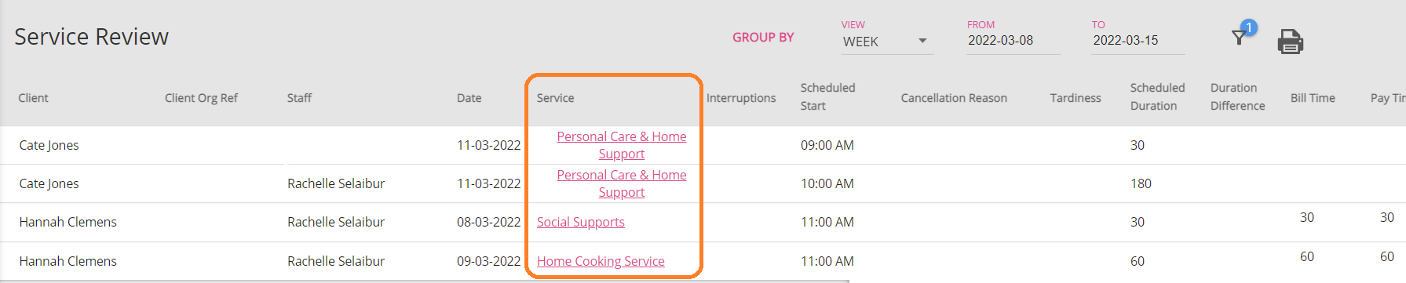Screen dimensions: 1406x283
Task: Sort by Duration Difference column header
Action: click(x=1238, y=96)
